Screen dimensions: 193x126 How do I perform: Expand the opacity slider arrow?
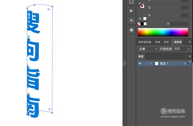tap(188, 49)
